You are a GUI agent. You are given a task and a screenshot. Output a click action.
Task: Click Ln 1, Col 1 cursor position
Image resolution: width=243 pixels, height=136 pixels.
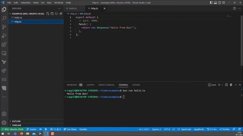144,129
